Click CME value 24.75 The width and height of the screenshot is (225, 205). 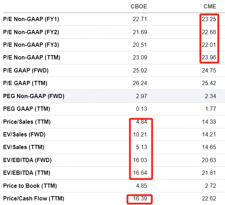pos(209,70)
